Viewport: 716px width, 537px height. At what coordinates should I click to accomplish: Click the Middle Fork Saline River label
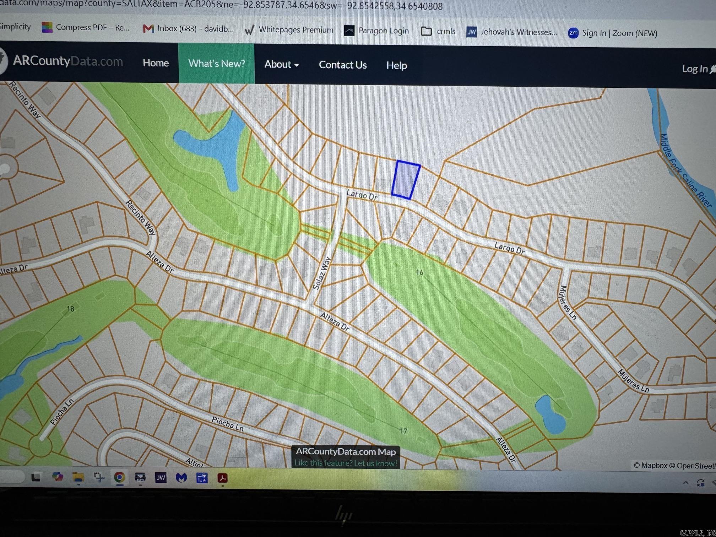tap(685, 170)
